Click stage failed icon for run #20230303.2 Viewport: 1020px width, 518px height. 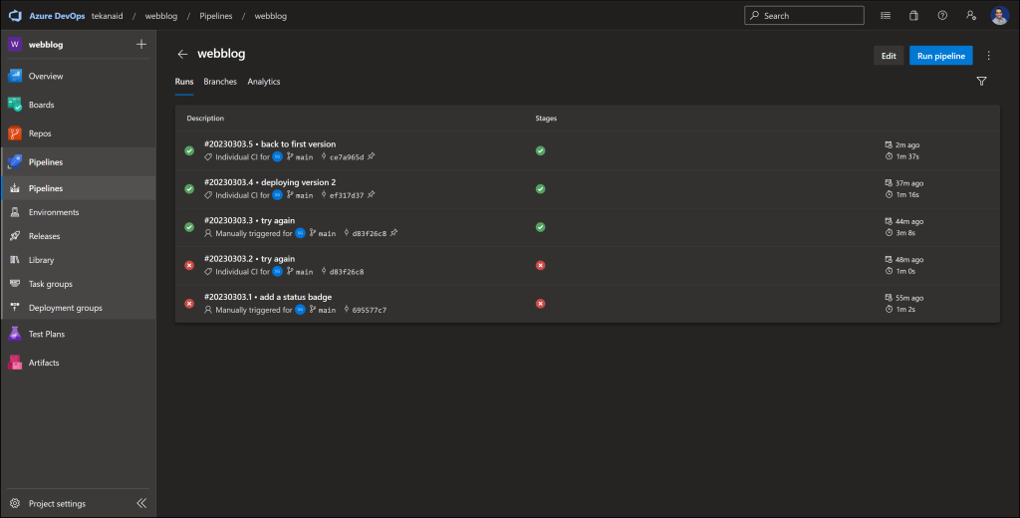[541, 266]
